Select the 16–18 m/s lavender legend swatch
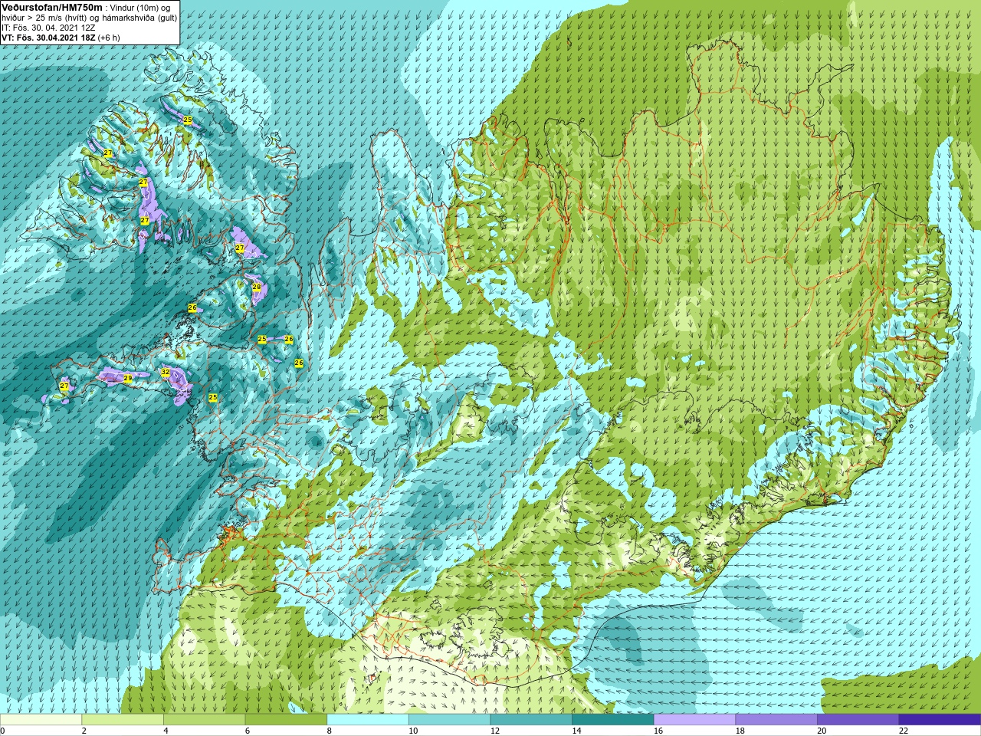The width and height of the screenshot is (981, 736). (x=694, y=720)
